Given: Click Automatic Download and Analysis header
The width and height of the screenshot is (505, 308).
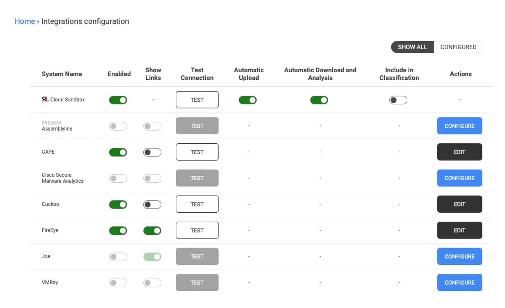Looking at the screenshot, I should pos(320,74).
